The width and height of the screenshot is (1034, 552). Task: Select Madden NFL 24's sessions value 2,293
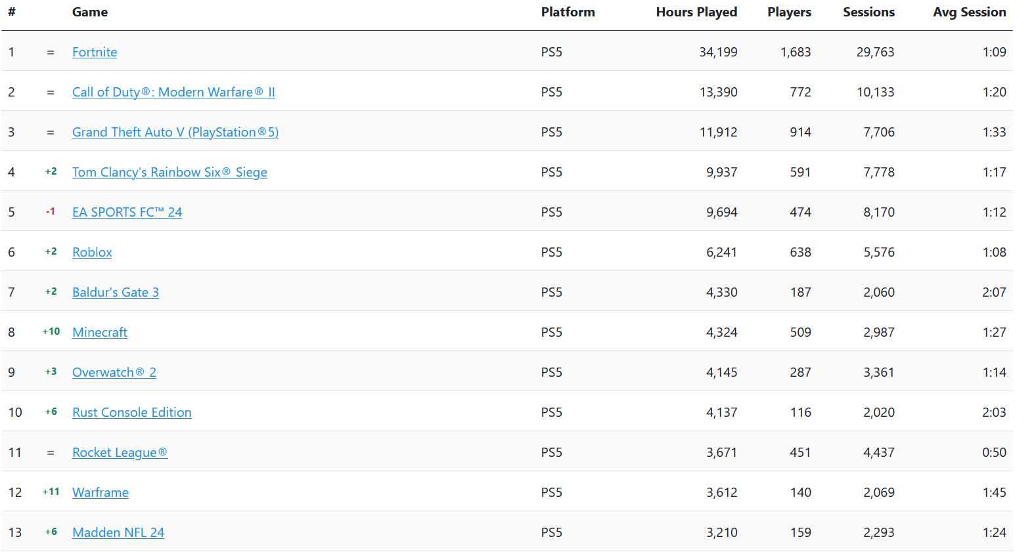(879, 532)
